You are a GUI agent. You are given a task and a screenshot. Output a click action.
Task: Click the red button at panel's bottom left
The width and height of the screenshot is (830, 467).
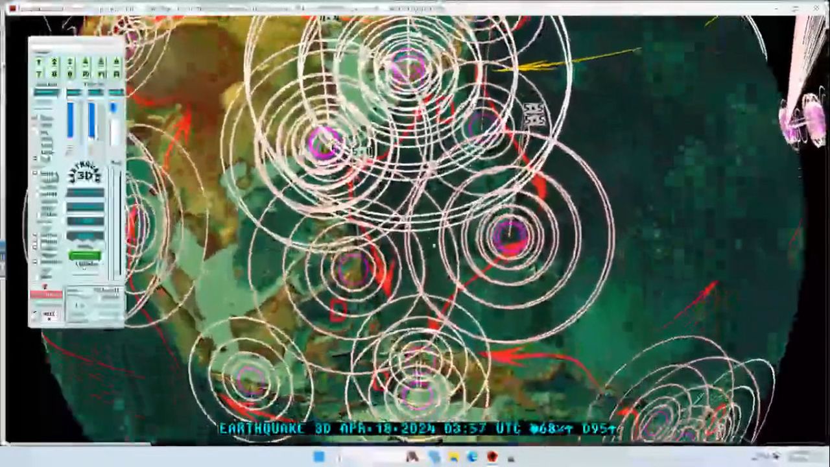tap(46, 294)
